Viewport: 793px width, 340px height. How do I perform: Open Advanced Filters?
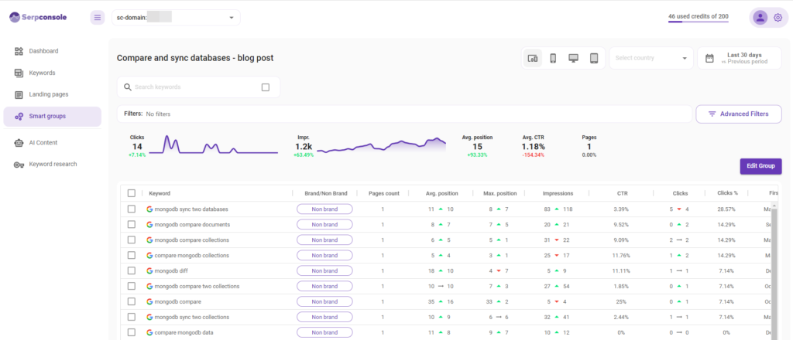tap(739, 114)
